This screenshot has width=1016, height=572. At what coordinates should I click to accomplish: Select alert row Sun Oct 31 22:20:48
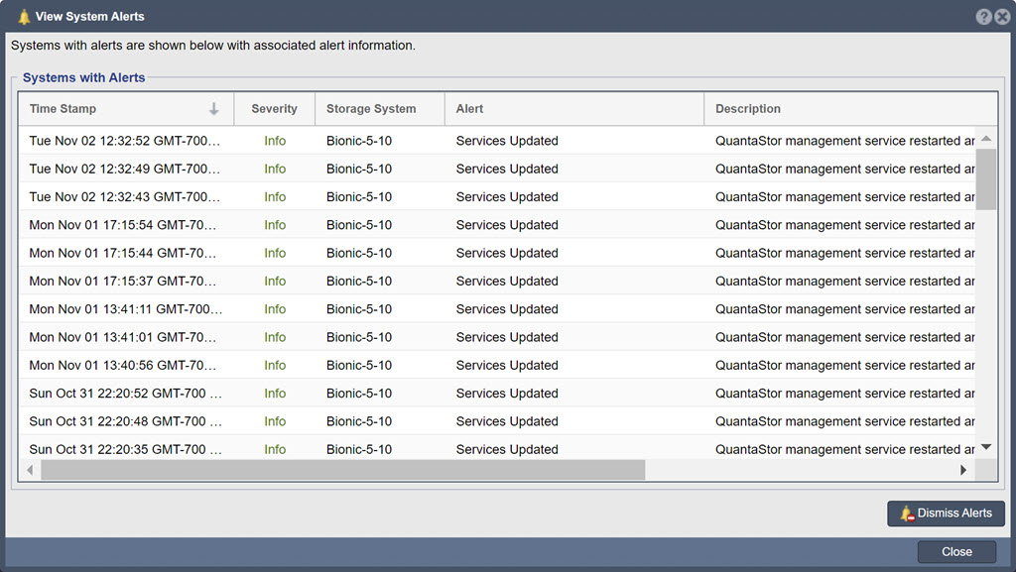point(497,421)
